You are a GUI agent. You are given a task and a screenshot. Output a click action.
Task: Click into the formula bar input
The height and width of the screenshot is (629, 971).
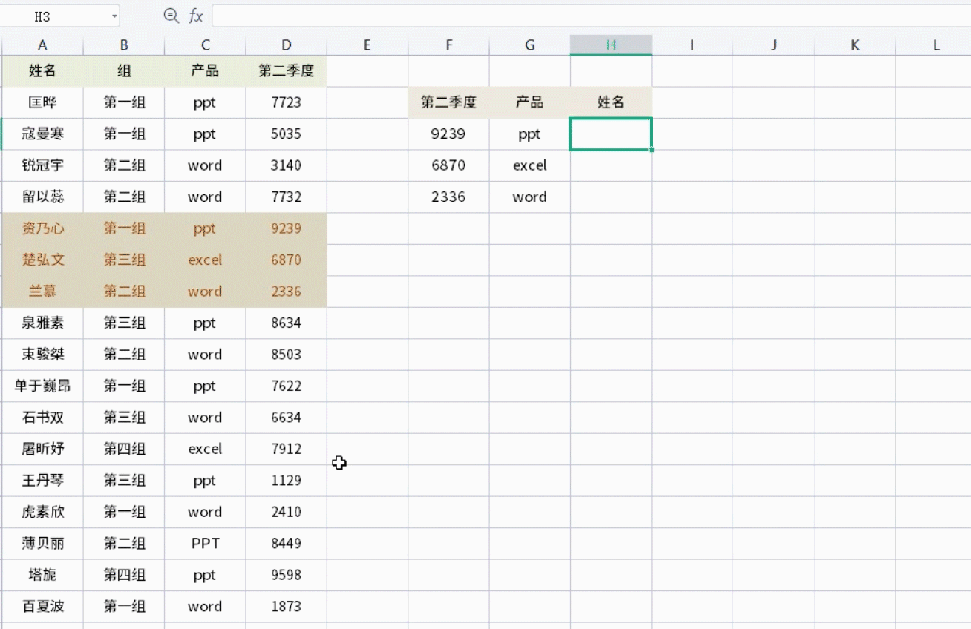591,16
